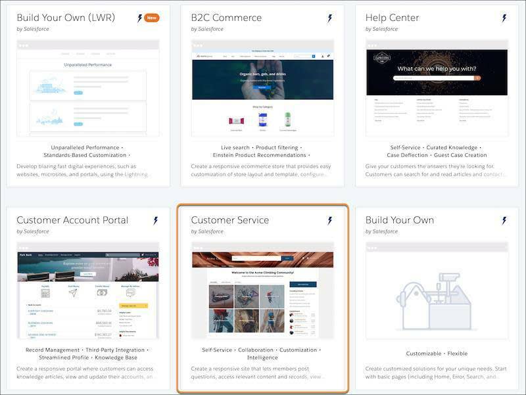Click lightning icon on Customer Account Portal card
Screen dimensions: 526x395
pyautogui.click(x=155, y=221)
